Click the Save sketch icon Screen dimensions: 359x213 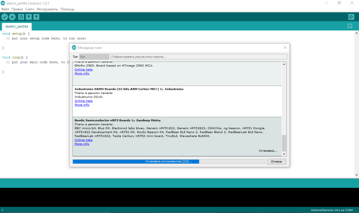pos(36,17)
